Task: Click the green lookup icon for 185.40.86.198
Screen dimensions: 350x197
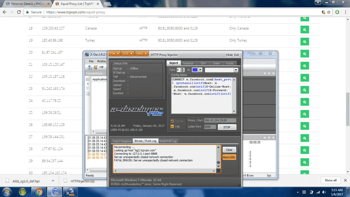Action: coord(304,42)
